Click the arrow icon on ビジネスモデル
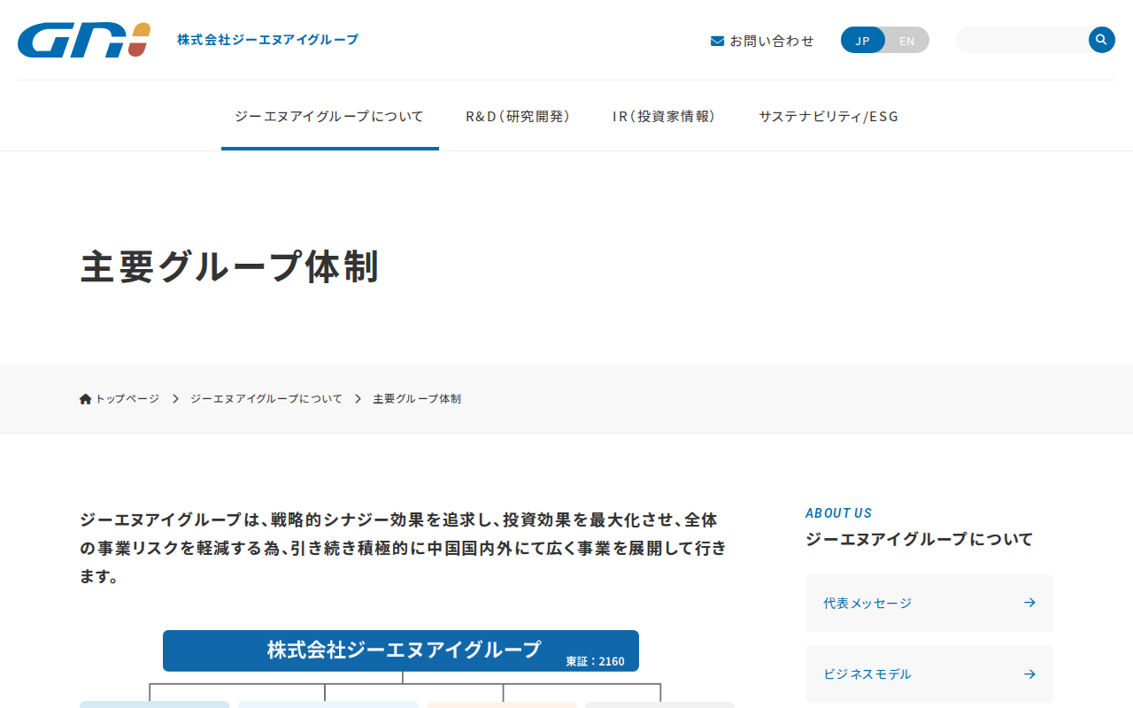 click(x=1029, y=674)
